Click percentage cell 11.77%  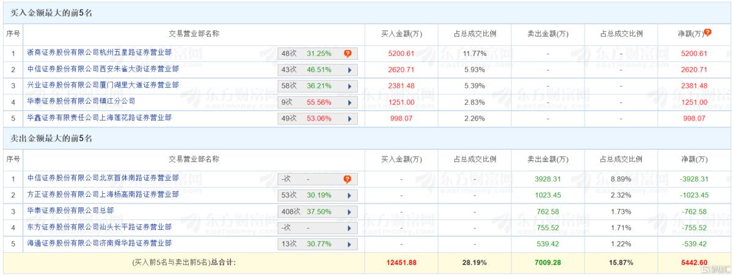point(474,54)
